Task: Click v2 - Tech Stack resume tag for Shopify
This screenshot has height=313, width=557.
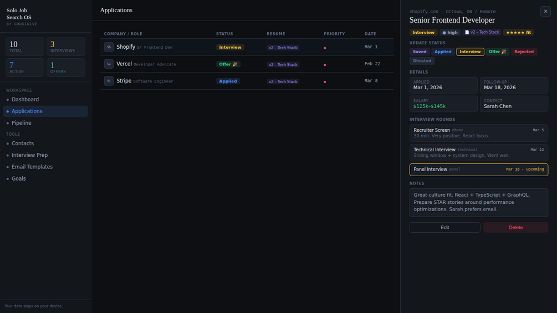Action: click(283, 48)
